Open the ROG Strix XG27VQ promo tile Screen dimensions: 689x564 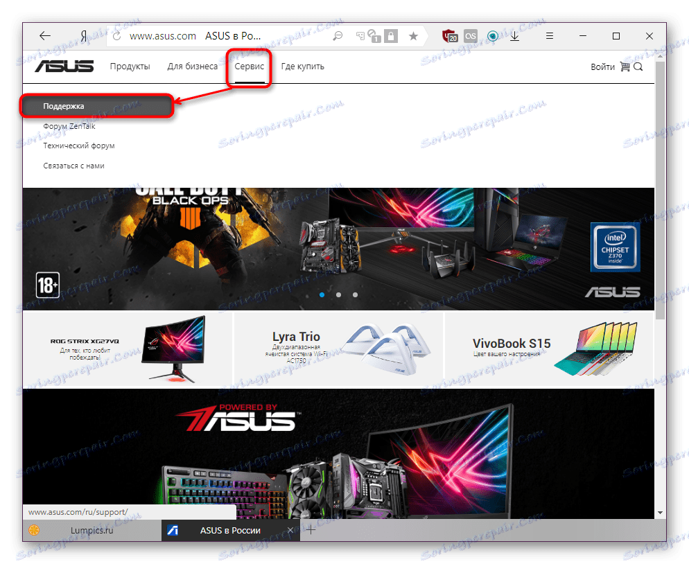pos(128,349)
